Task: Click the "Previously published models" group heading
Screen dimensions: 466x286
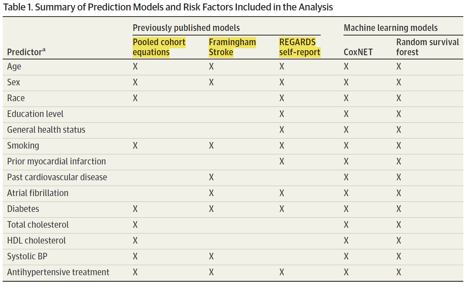Action: pyautogui.click(x=186, y=28)
